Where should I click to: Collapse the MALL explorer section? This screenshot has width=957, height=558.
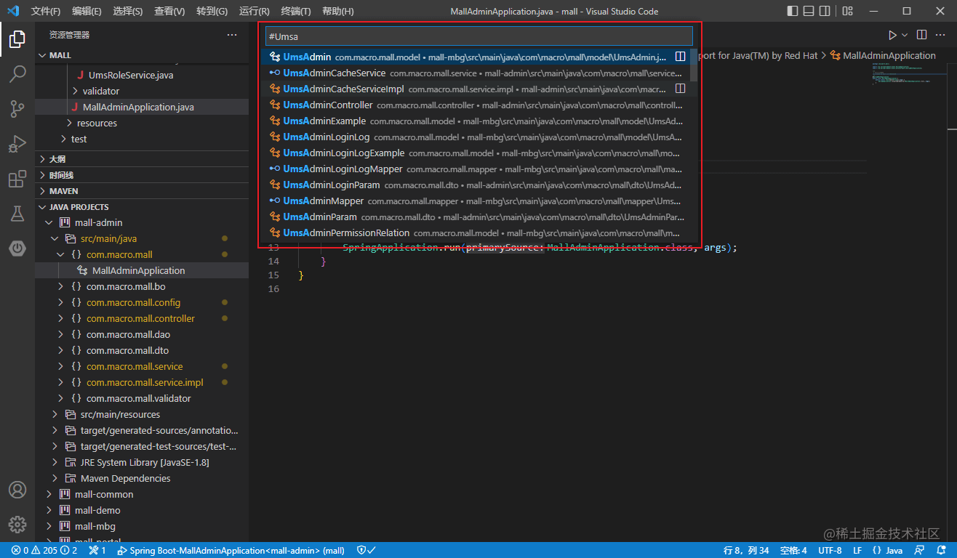142,55
